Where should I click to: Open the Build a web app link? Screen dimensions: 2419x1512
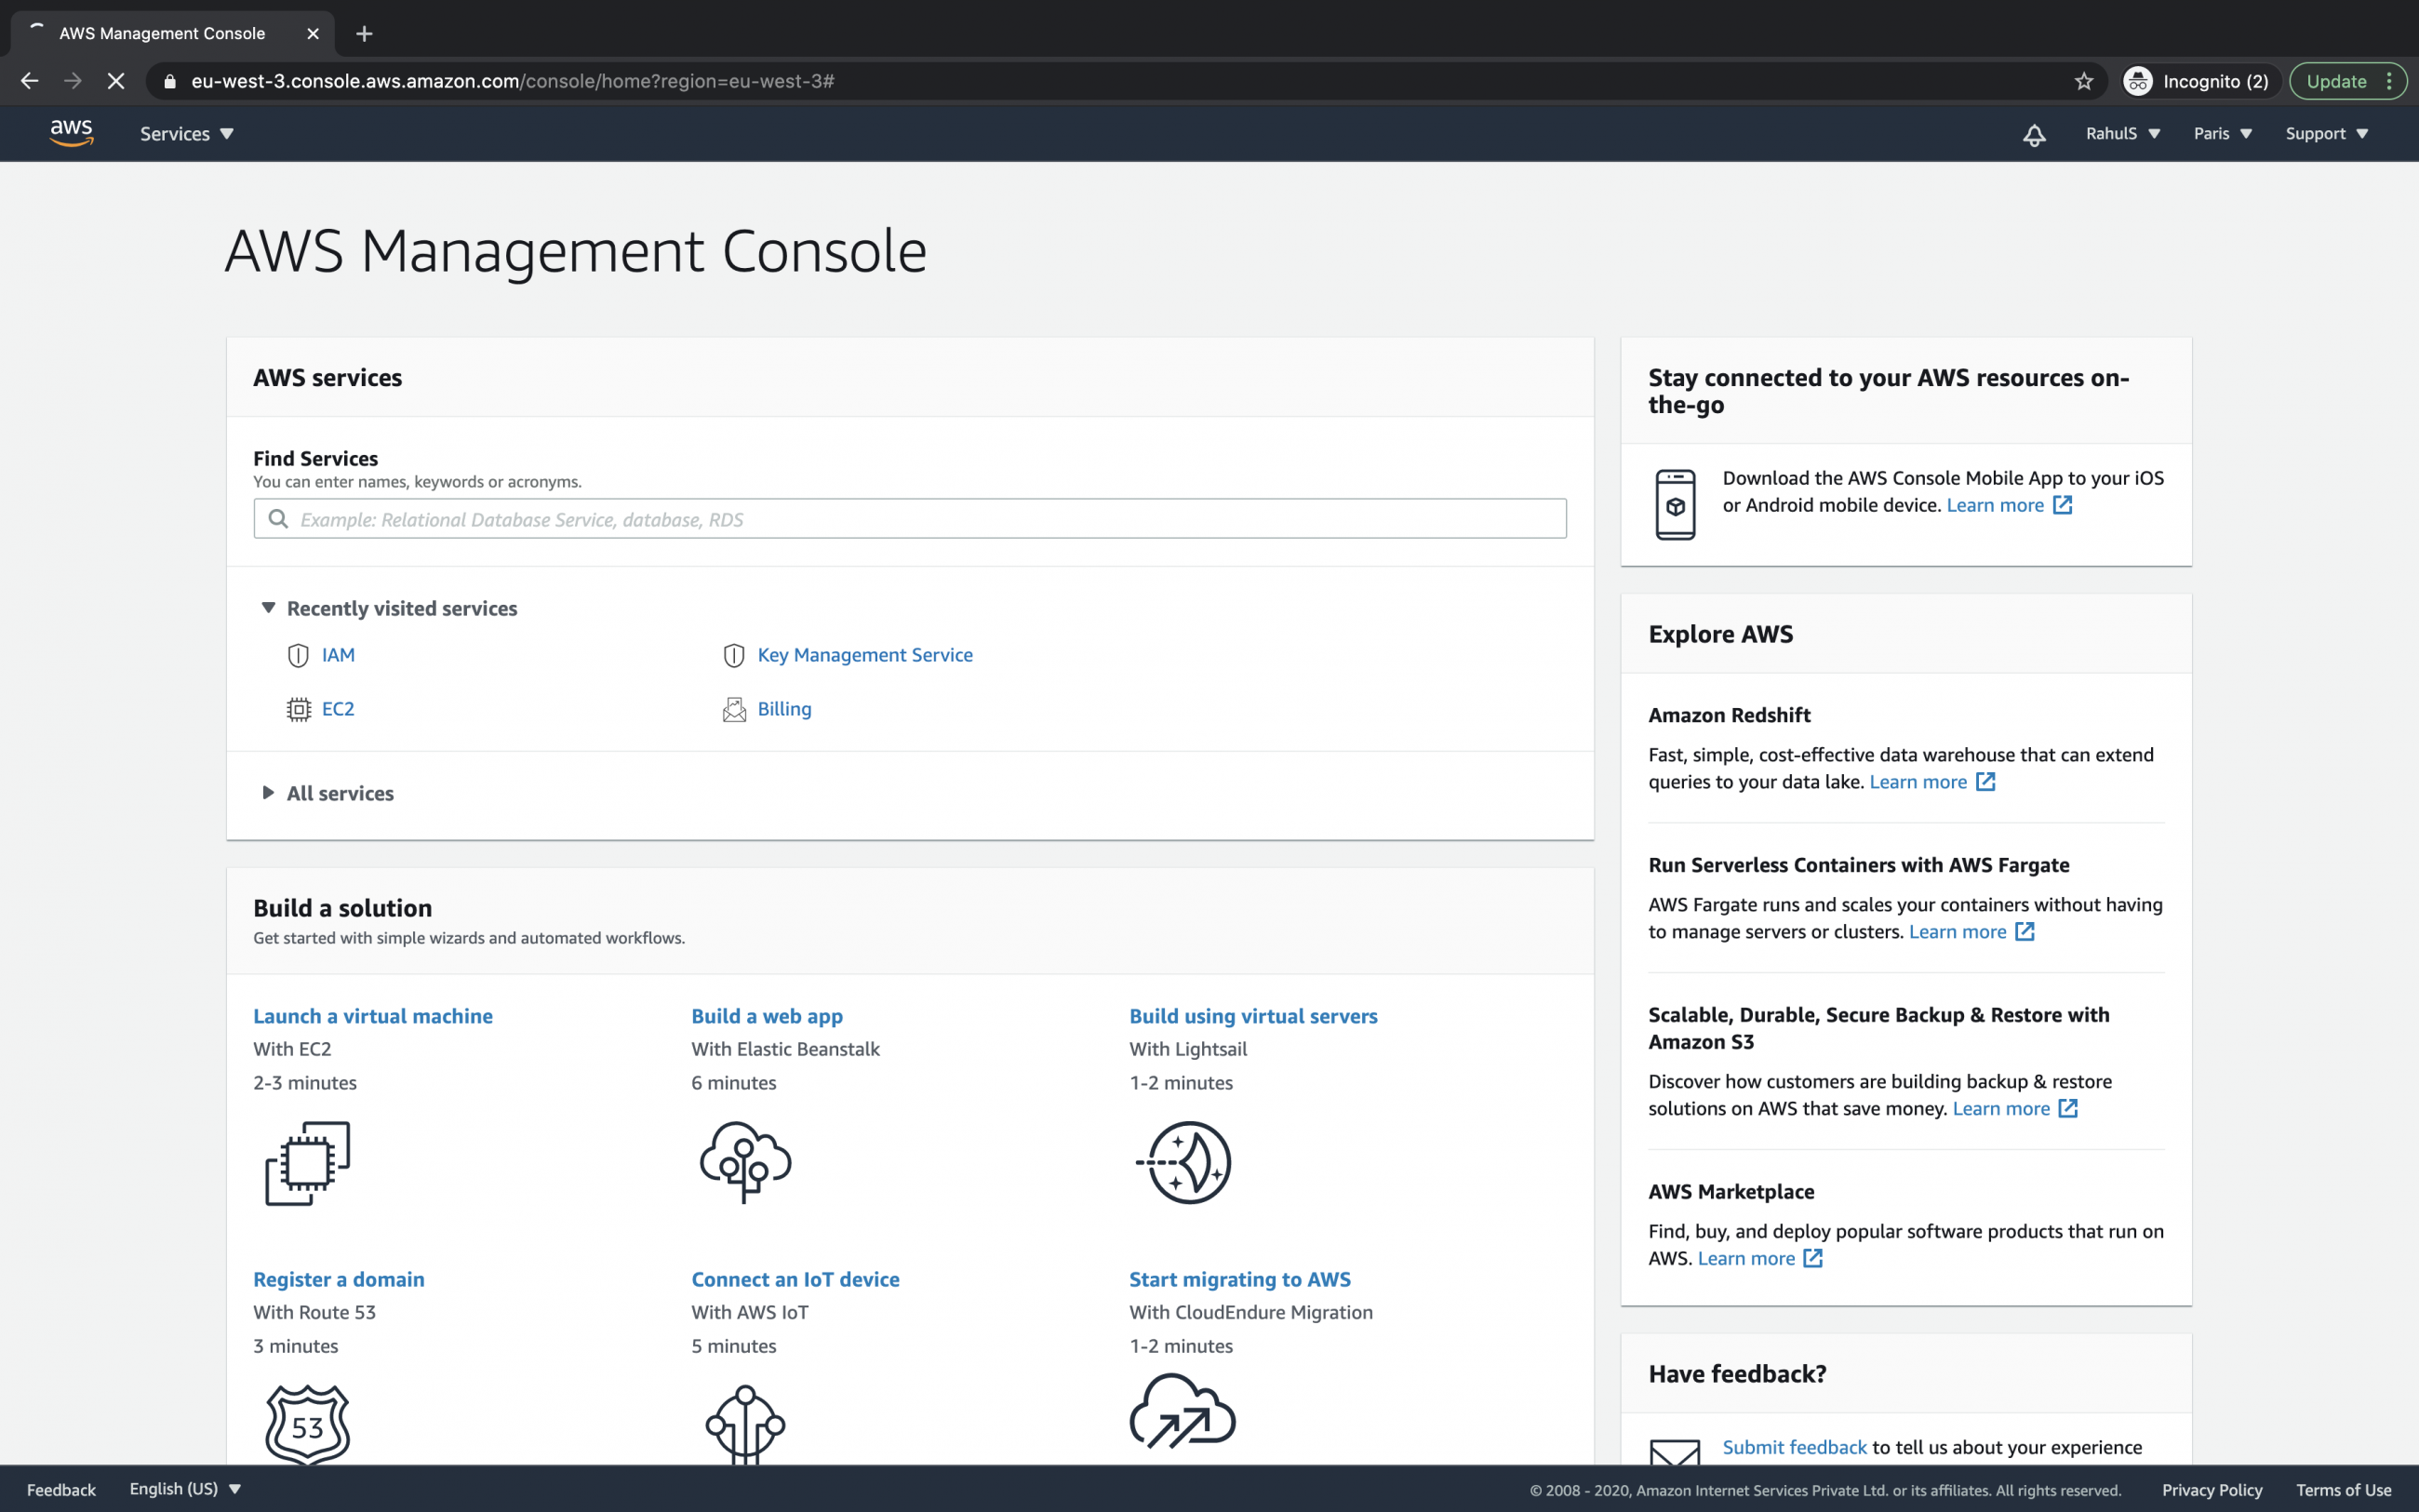[766, 1015]
